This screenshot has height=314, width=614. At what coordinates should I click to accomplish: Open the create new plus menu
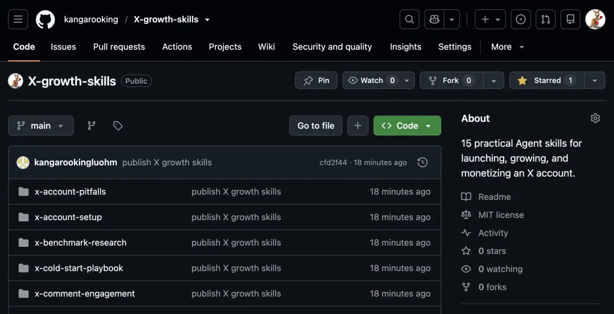click(x=490, y=19)
